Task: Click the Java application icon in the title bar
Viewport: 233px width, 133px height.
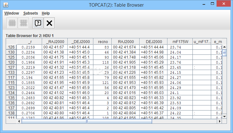Action: [6, 5]
